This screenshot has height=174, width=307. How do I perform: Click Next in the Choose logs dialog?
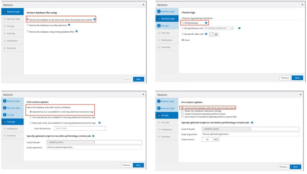(297, 78)
